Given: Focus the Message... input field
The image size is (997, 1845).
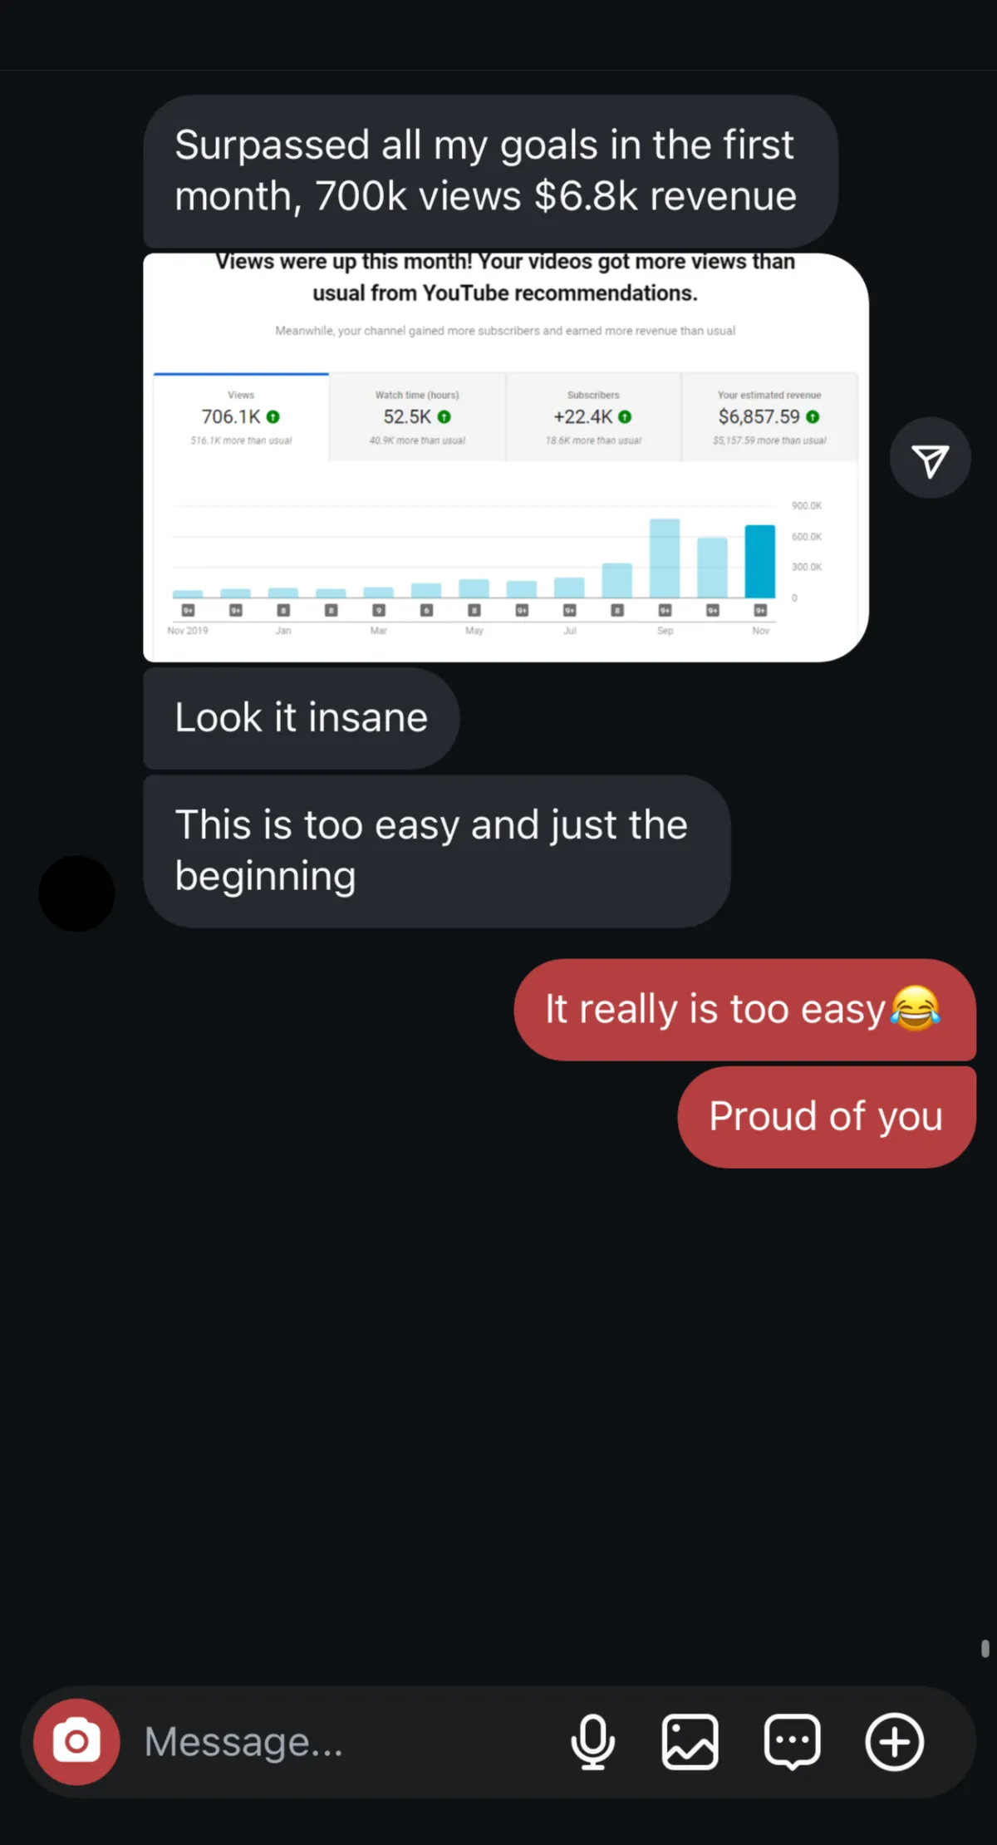Looking at the screenshot, I should tap(349, 1741).
